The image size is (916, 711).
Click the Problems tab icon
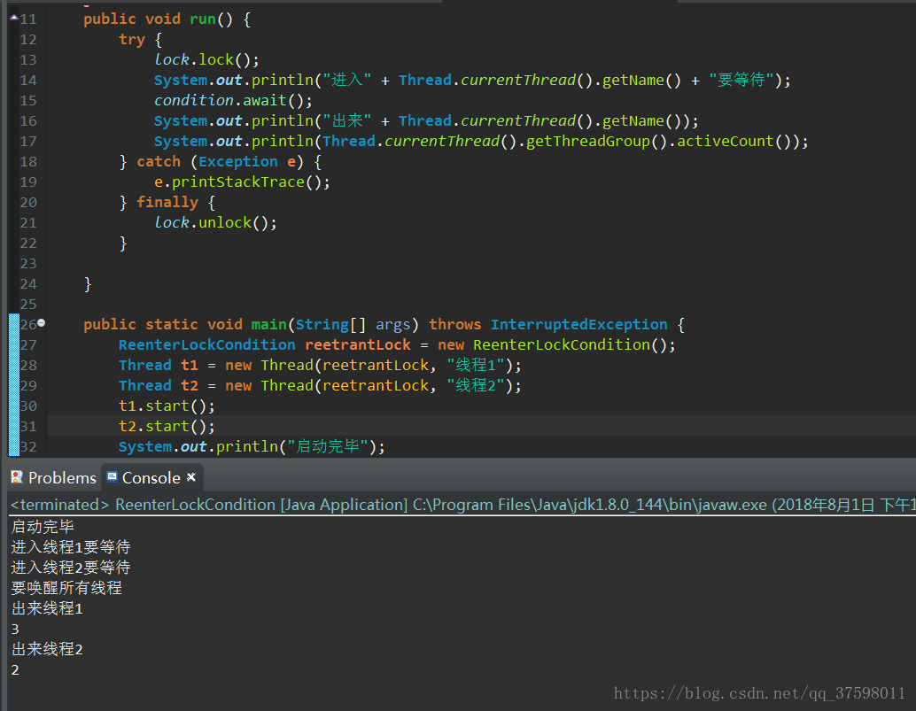[16, 477]
